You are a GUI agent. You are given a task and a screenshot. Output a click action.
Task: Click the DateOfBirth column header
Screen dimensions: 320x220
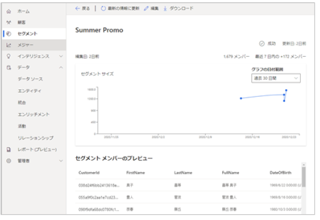[x=280, y=173]
